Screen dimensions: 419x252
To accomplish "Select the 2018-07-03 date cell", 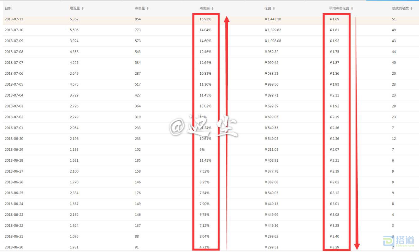I will click(x=14, y=106).
